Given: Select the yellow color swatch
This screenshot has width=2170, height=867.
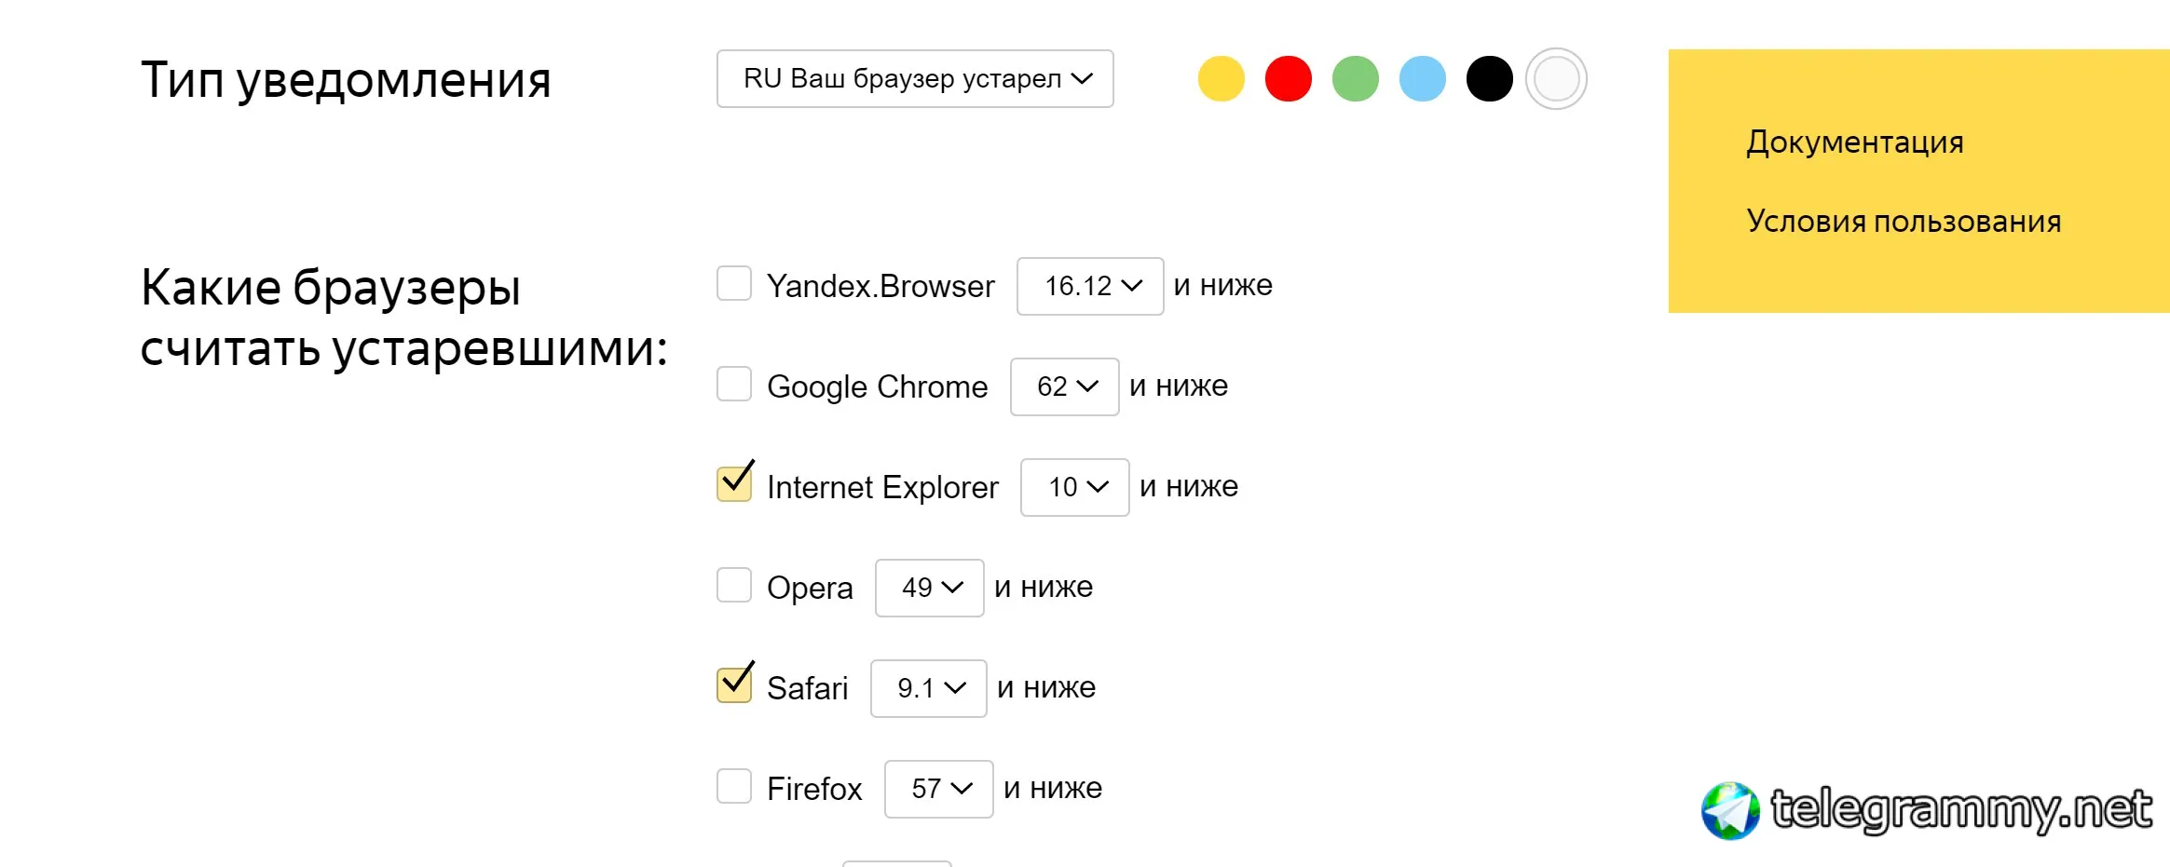Looking at the screenshot, I should click(1221, 79).
